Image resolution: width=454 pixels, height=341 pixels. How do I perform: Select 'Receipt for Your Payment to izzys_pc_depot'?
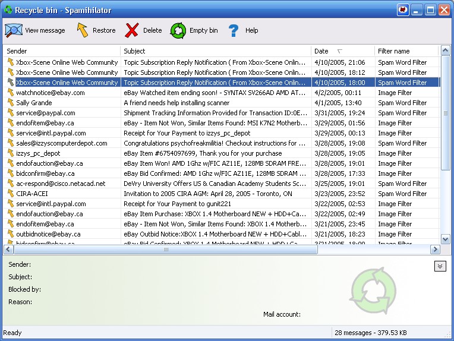pos(187,133)
